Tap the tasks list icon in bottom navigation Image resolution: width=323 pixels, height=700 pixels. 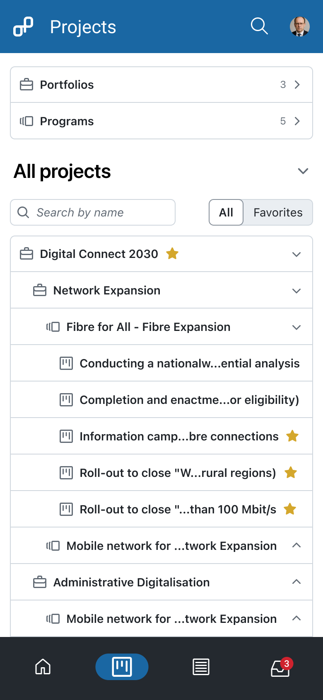click(x=201, y=667)
